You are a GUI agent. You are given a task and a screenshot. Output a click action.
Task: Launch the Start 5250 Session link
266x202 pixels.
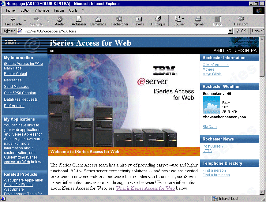(20, 93)
